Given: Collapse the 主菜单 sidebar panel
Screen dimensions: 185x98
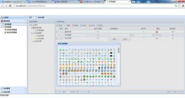Looking at the screenshot, I should [25, 18].
